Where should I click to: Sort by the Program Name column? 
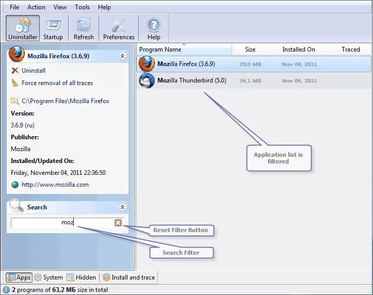pyautogui.click(x=184, y=50)
